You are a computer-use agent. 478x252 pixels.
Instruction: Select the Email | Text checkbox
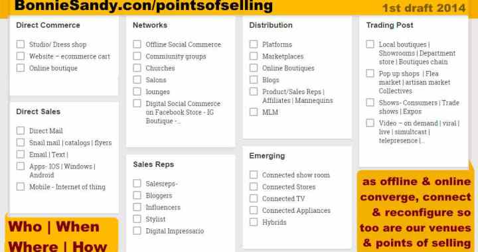coord(21,155)
